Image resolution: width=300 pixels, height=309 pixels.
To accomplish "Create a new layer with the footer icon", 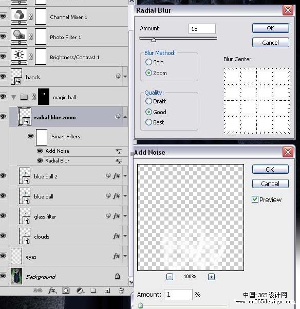I will [107, 290].
